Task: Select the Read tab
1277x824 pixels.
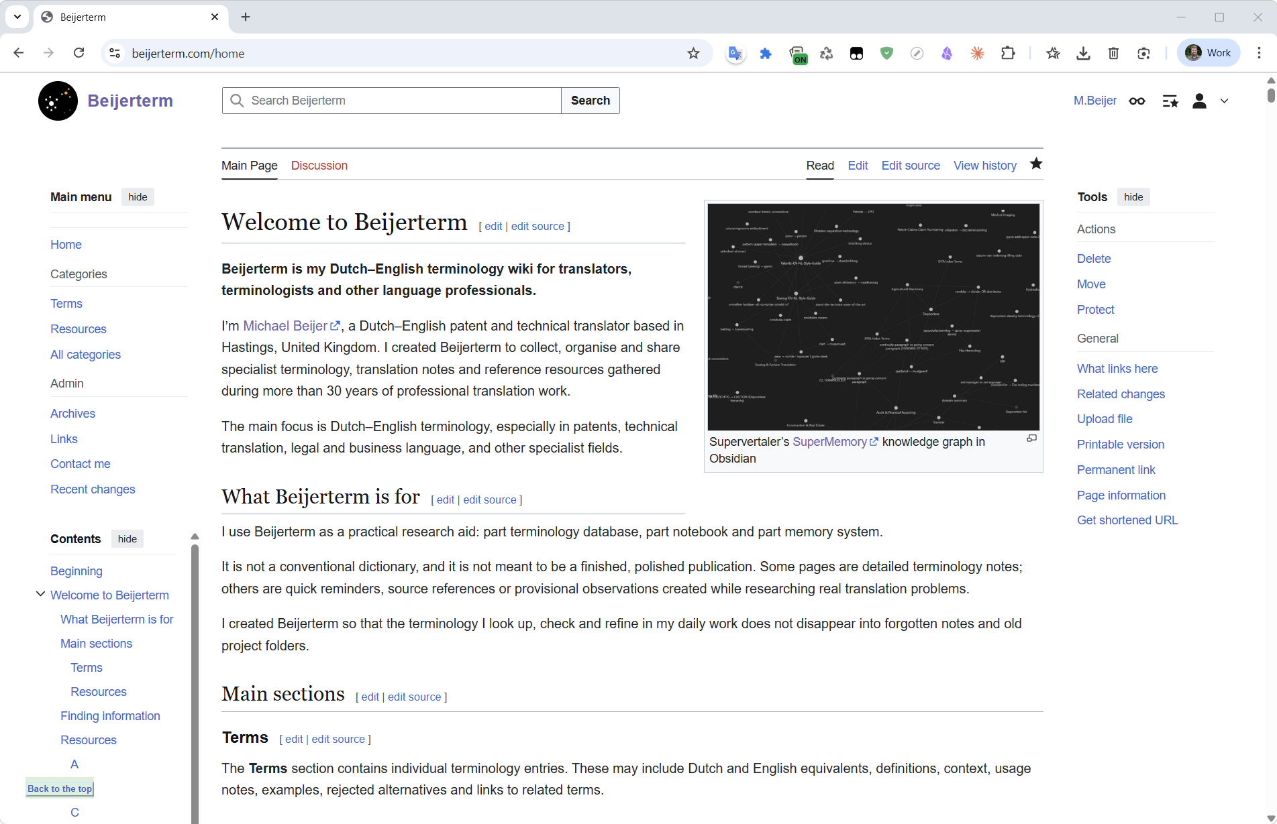Action: click(820, 166)
